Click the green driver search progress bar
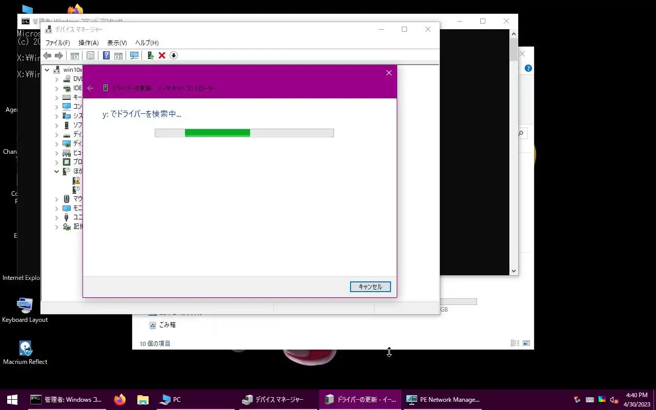The width and height of the screenshot is (656, 410). point(244,133)
